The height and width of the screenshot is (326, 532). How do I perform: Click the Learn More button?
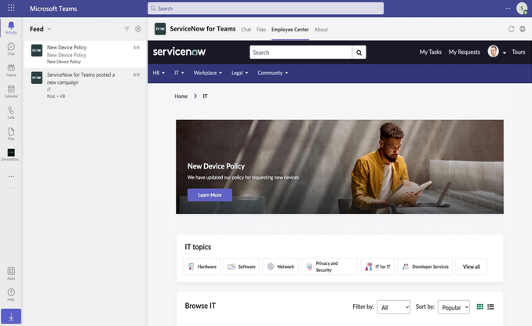tap(210, 195)
